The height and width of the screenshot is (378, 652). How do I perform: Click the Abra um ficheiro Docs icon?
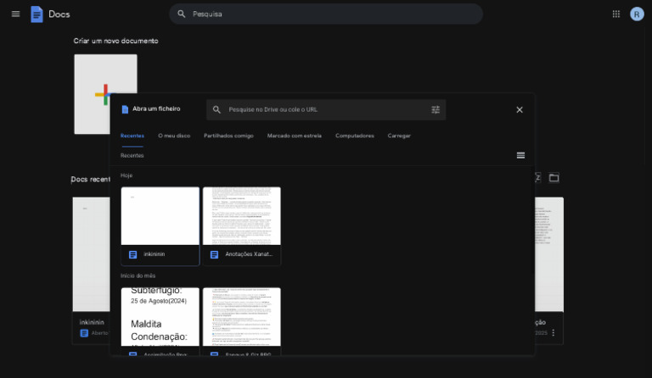tap(125, 109)
